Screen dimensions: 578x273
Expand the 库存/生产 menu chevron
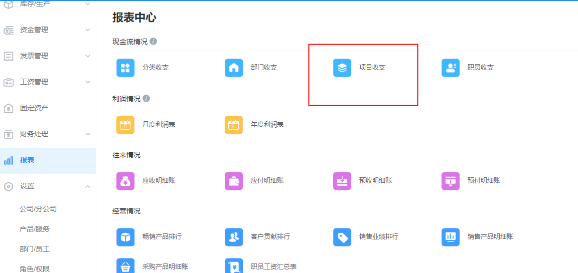88,4
